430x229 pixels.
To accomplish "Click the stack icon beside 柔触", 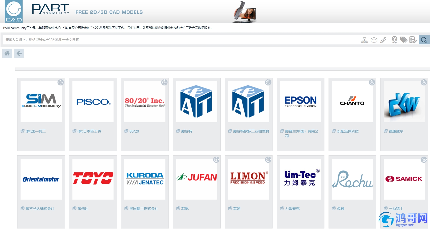I will pyautogui.click(x=334, y=208).
